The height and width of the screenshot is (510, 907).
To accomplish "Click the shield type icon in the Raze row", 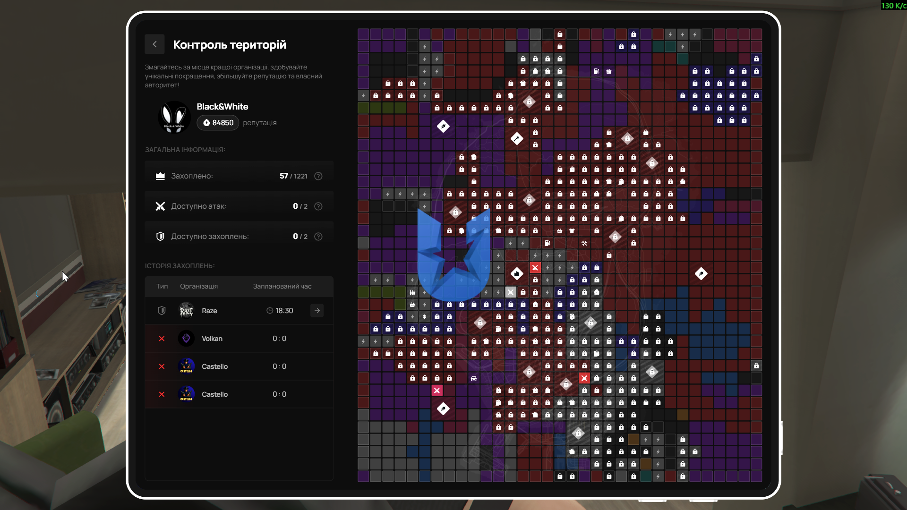I will (162, 311).
